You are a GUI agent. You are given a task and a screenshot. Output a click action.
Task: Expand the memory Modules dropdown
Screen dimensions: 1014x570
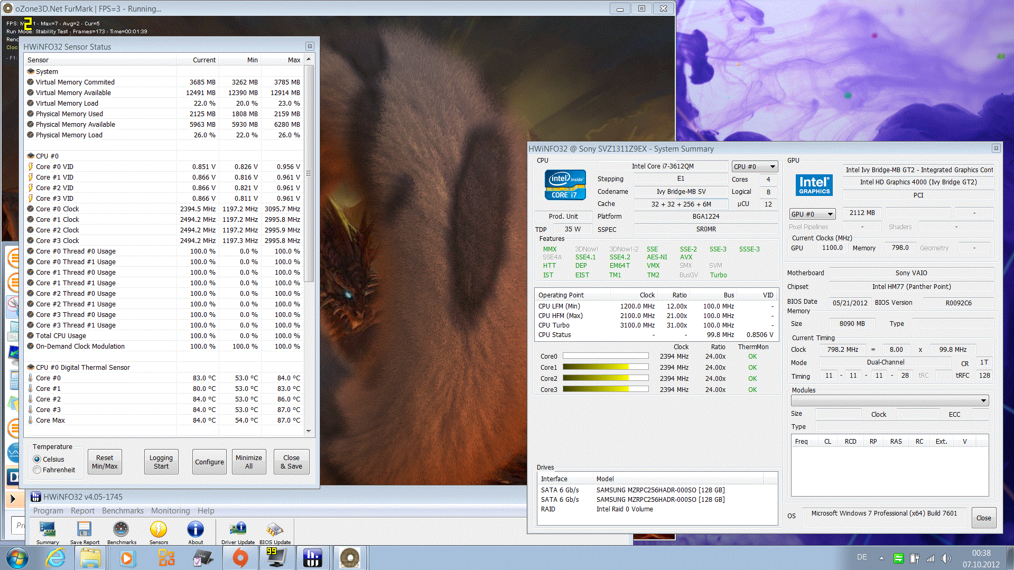(x=890, y=400)
